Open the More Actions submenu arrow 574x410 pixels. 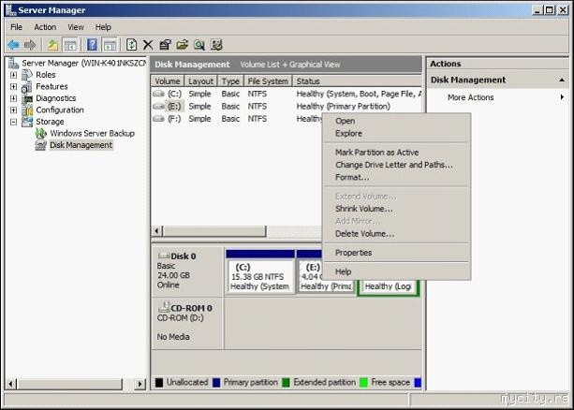562,97
